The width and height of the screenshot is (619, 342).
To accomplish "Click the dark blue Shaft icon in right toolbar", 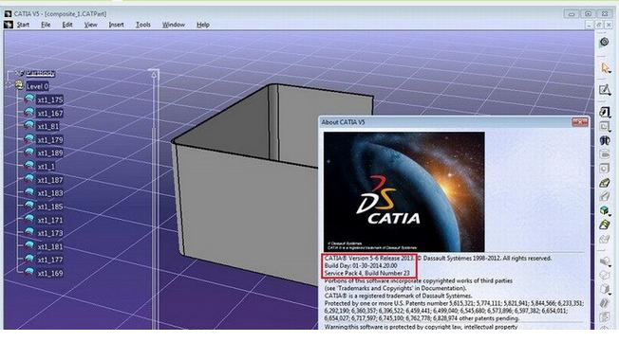I will pos(605,140).
